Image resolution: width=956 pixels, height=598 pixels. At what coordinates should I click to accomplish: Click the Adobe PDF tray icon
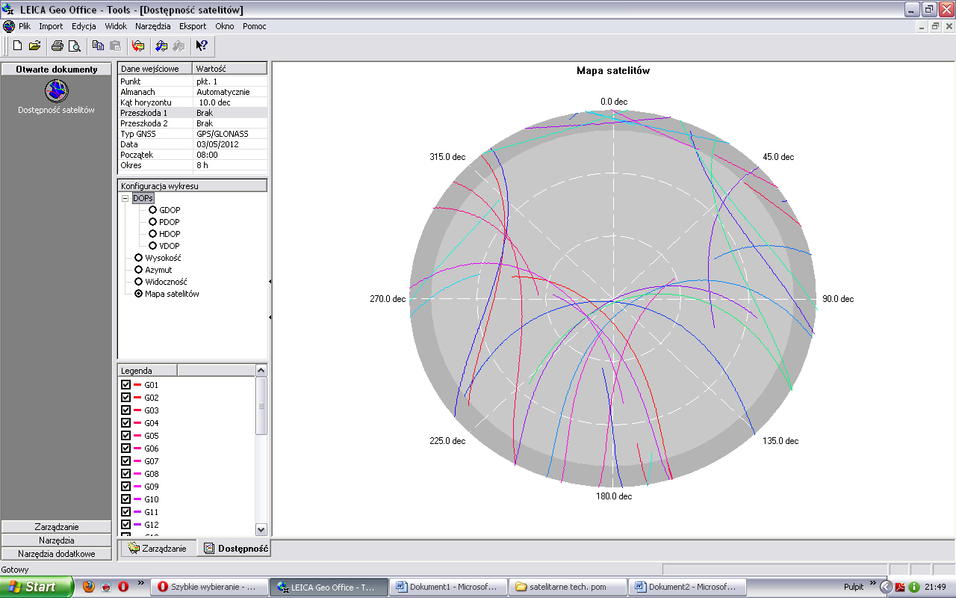[x=901, y=587]
